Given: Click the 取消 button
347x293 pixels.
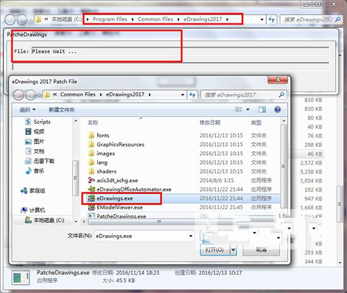Looking at the screenshot, I should pos(261,250).
